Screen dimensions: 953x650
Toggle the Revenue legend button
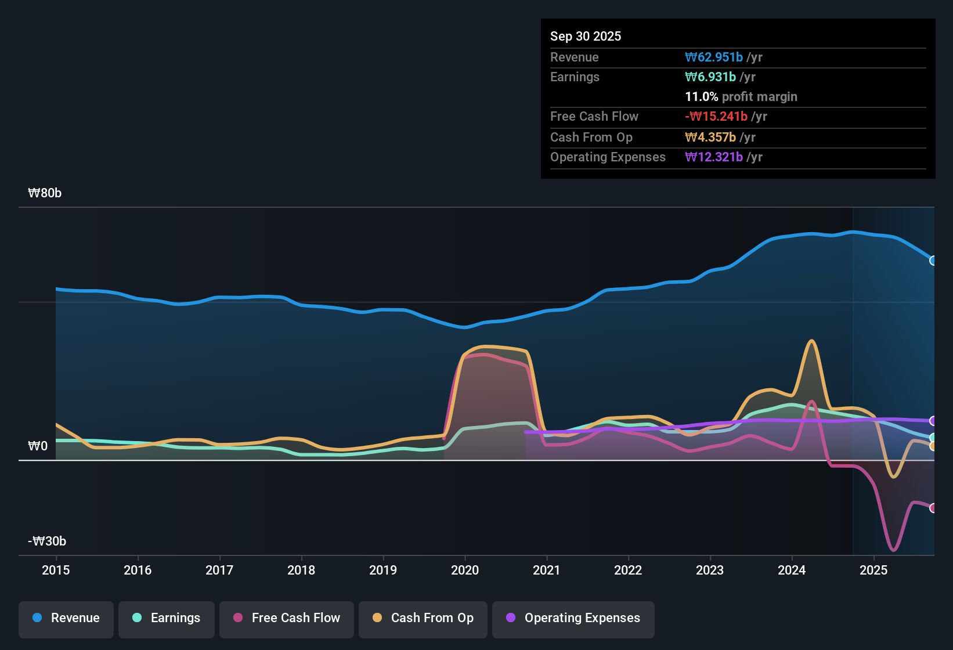(x=66, y=618)
